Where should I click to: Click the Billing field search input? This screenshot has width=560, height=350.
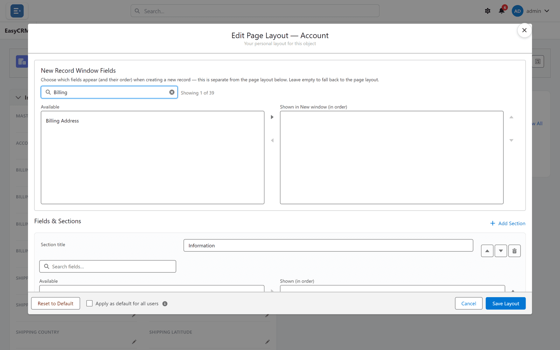(109, 92)
